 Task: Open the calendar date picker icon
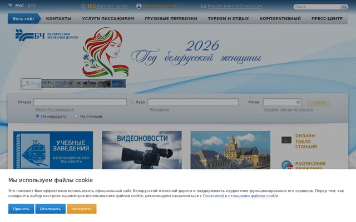[298, 102]
